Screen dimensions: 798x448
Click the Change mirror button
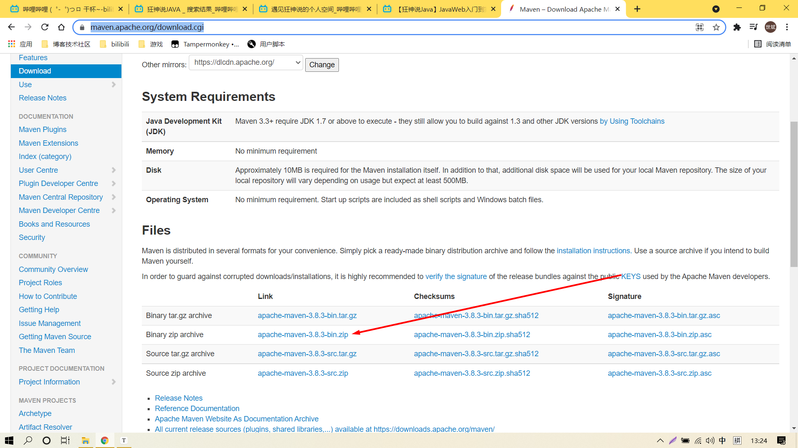[322, 65]
